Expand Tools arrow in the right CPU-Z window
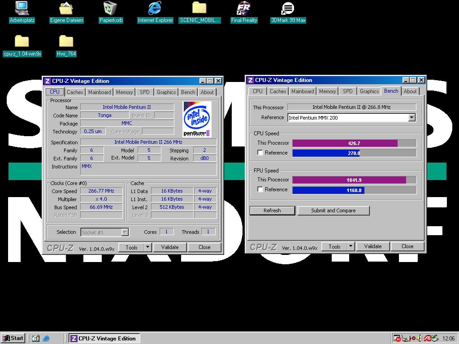 351,246
